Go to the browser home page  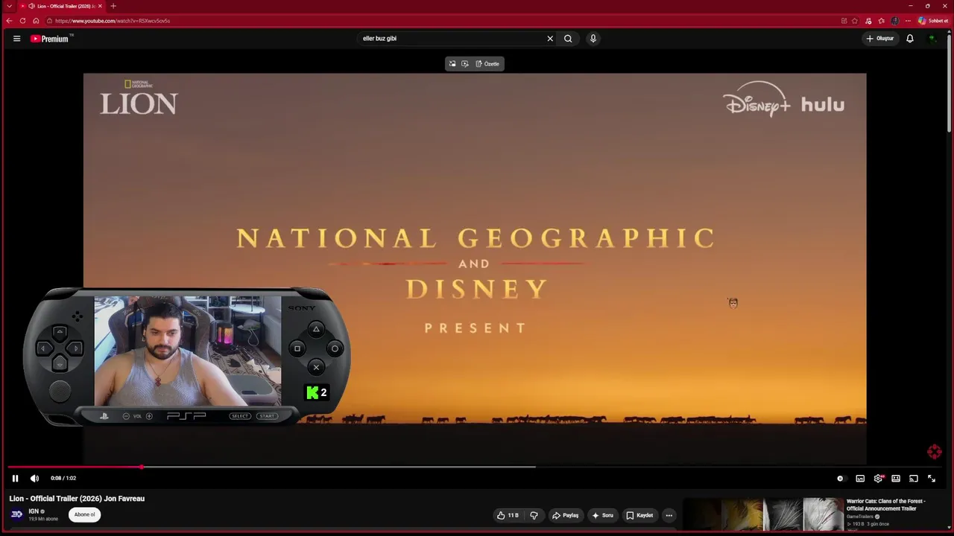coord(36,21)
